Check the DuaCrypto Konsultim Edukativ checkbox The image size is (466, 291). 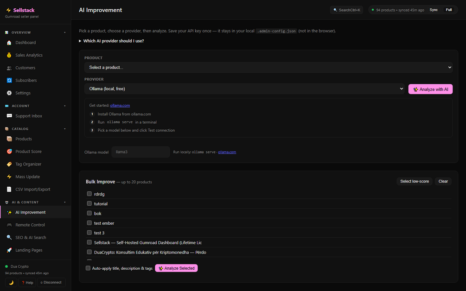(x=89, y=252)
